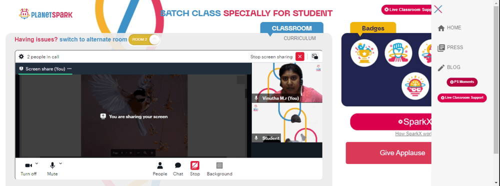Click the SparkX button
The width and height of the screenshot is (500, 186).
(391, 122)
